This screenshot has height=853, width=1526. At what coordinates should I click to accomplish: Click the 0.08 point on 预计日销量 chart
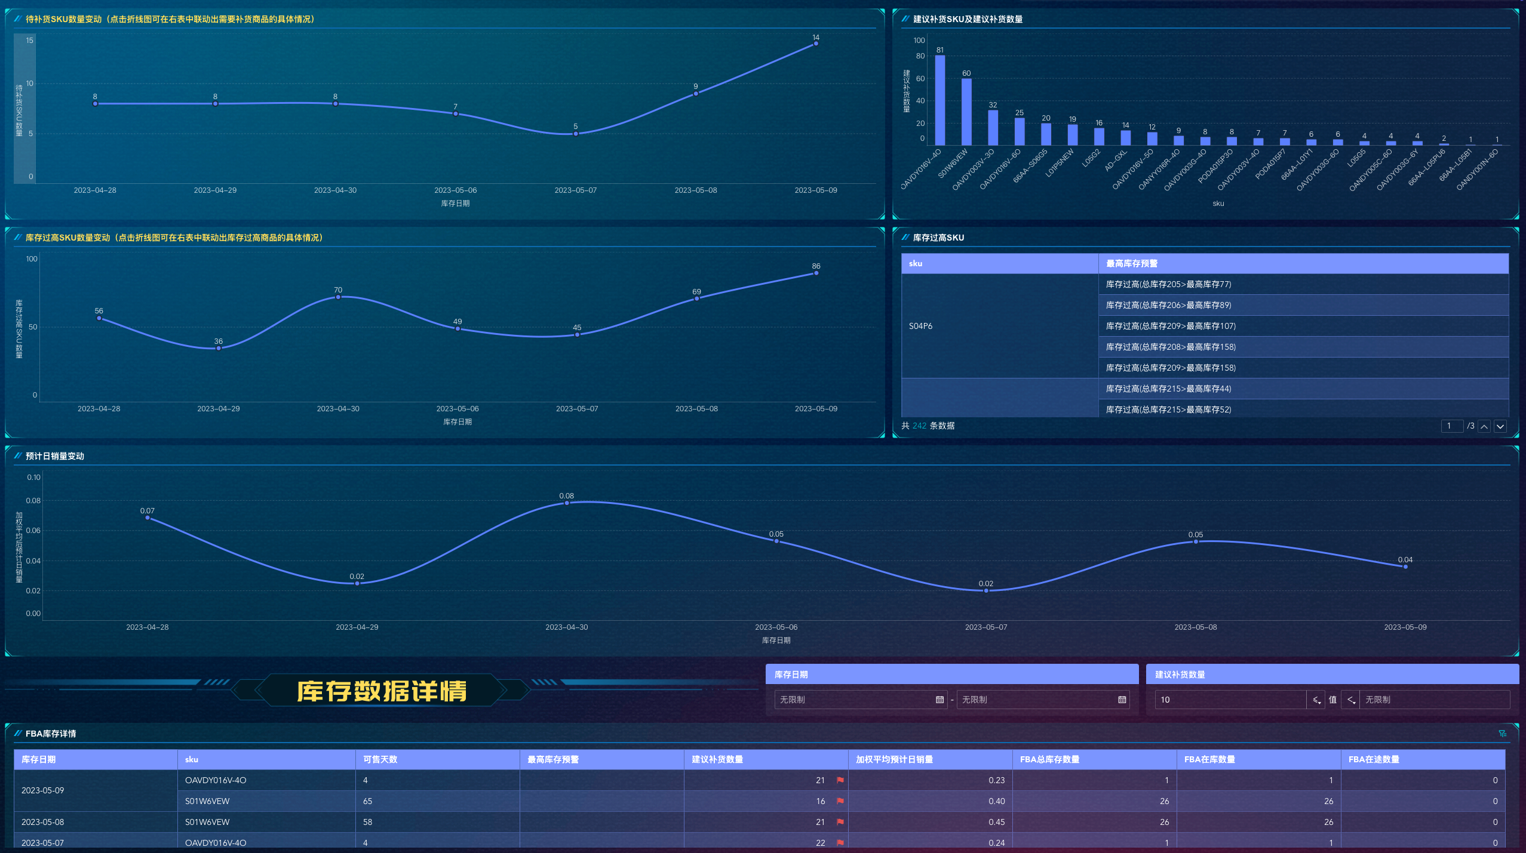(567, 503)
